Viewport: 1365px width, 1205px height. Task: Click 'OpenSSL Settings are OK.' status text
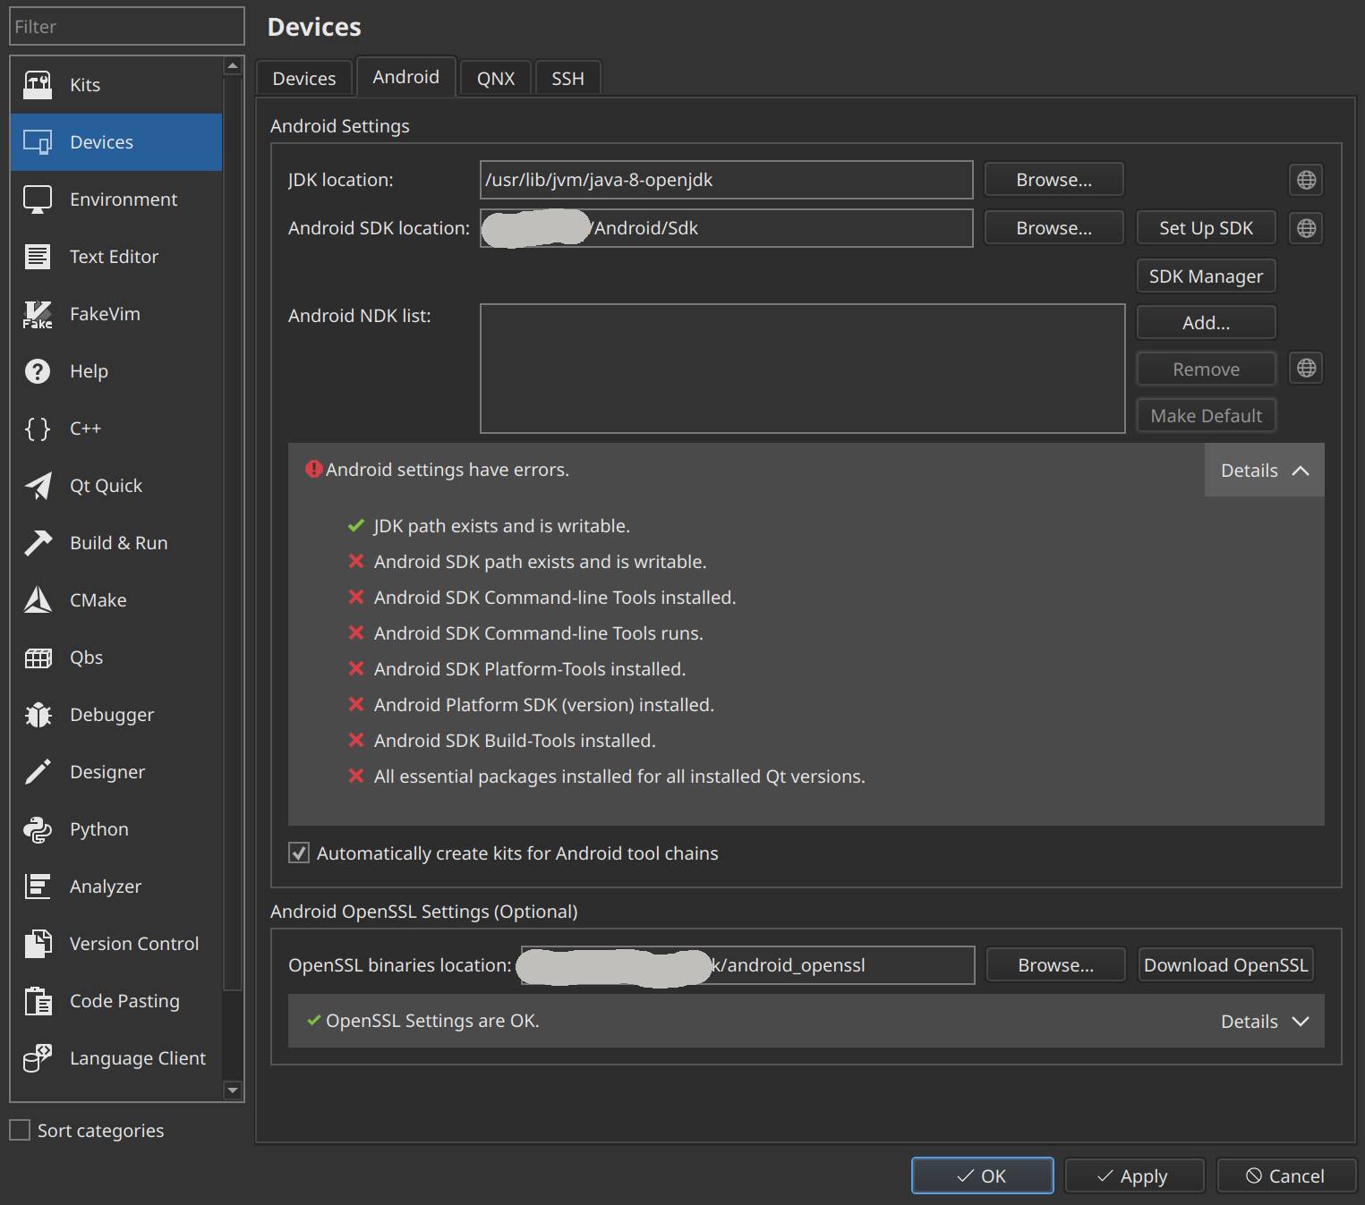[x=432, y=1021]
